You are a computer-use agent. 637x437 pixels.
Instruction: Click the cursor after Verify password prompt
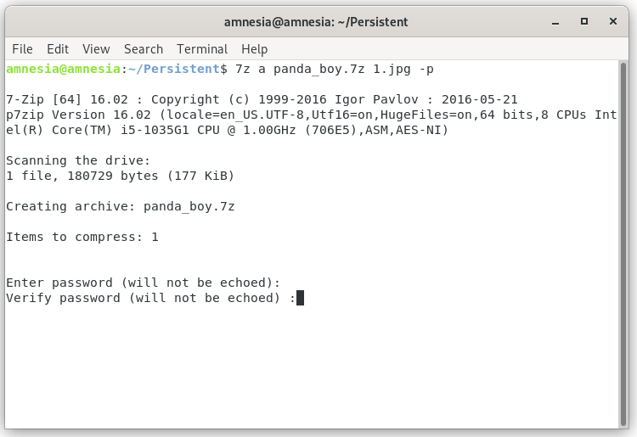point(300,298)
